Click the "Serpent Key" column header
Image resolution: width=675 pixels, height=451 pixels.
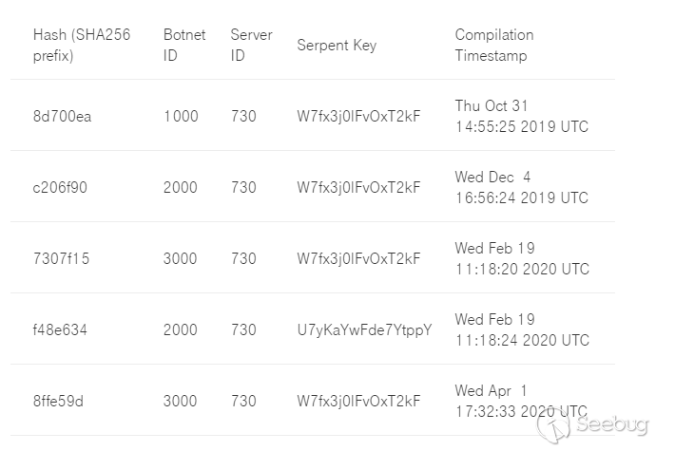(x=337, y=45)
